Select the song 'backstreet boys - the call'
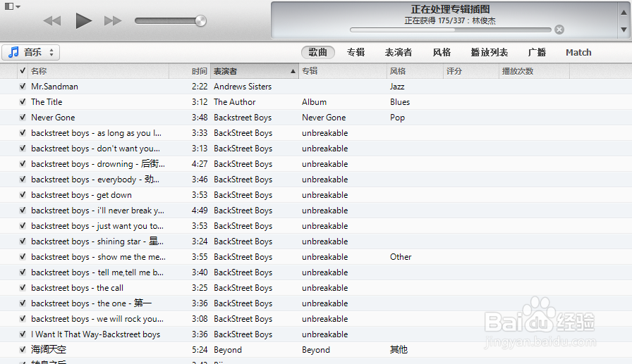The height and width of the screenshot is (364, 632). (77, 288)
